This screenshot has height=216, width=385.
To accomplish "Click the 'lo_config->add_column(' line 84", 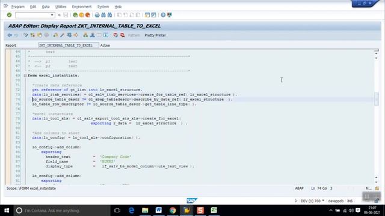I will [x=57, y=147].
